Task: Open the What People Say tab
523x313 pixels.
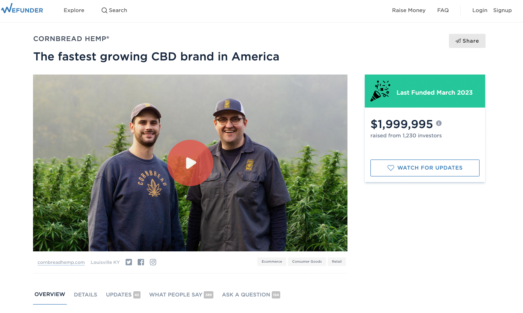Action: (x=181, y=295)
